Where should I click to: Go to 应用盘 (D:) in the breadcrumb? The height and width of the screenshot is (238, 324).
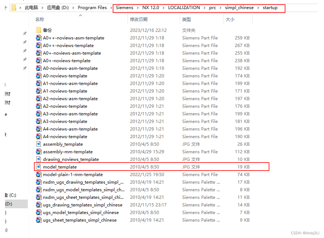click(x=58, y=8)
